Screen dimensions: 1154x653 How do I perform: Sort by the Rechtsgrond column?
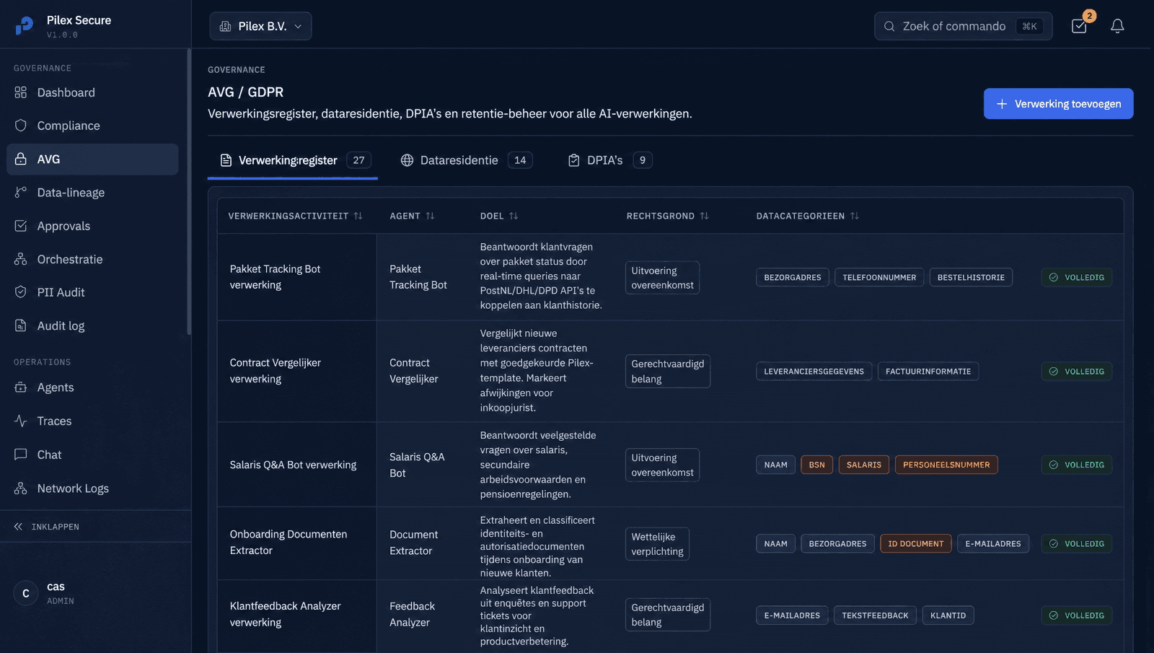[668, 216]
